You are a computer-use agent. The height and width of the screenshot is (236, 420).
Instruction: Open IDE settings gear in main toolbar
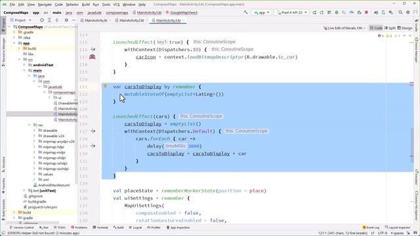(408, 12)
